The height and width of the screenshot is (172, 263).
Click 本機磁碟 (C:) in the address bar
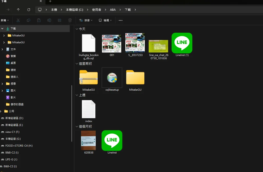74,10
